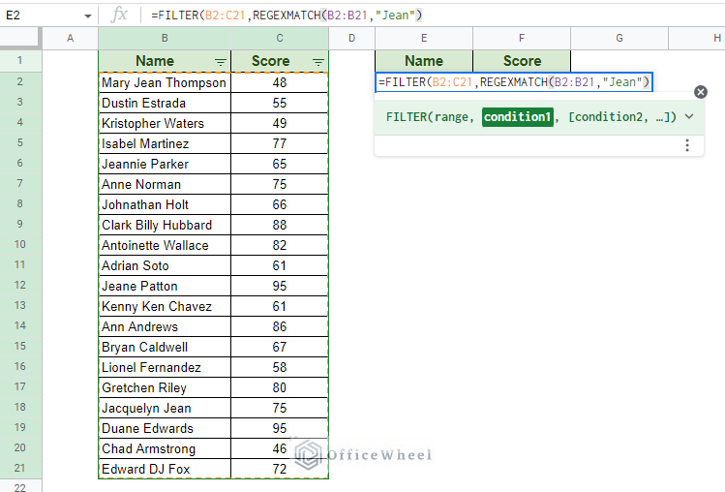Select the Name header cell in column B
Viewport: 725px width, 492px height.
(x=165, y=61)
